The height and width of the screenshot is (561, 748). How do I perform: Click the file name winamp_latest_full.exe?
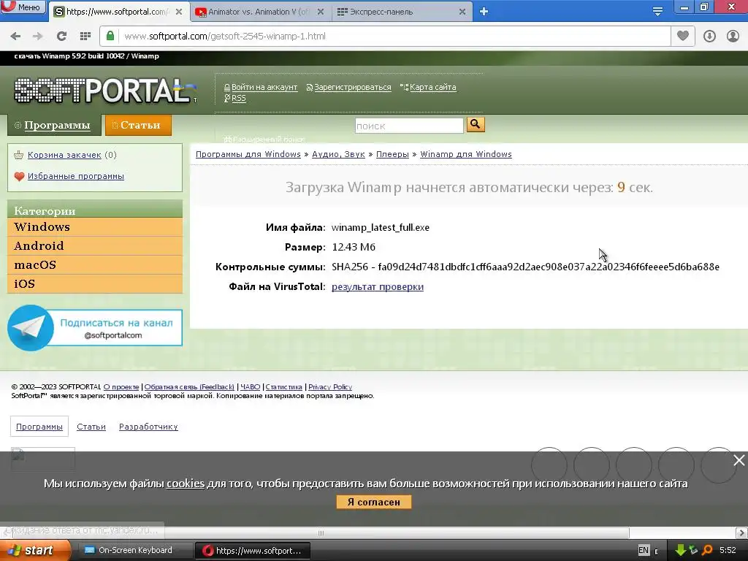coord(380,228)
